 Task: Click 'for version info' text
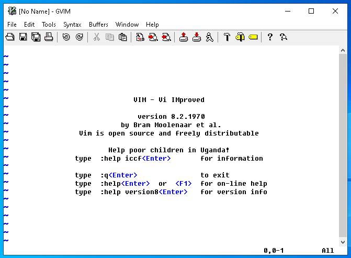[234, 192]
